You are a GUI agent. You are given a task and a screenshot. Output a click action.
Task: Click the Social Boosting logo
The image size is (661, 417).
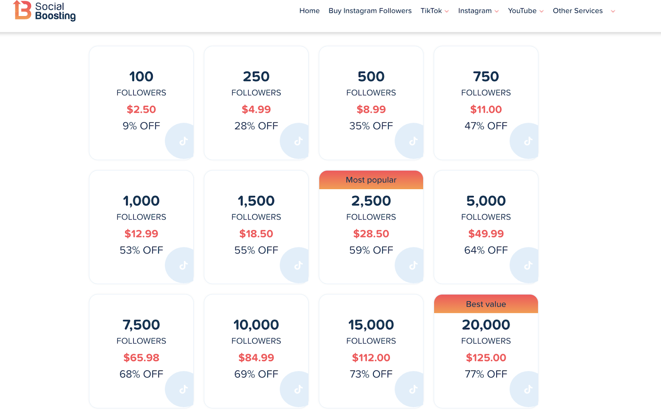(x=45, y=11)
